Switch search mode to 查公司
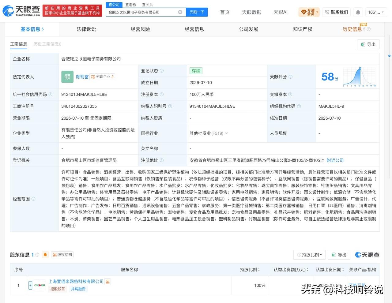The width and height of the screenshot is (392, 303). pos(114,5)
